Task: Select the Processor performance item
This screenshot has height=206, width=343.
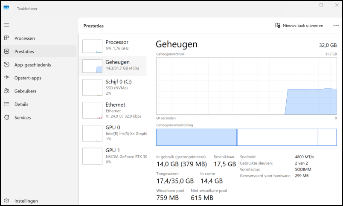Action: click(113, 45)
